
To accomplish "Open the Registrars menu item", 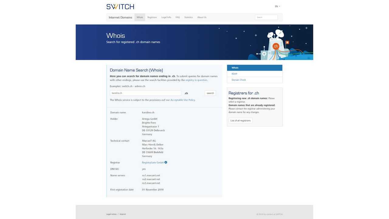I will click(152, 17).
